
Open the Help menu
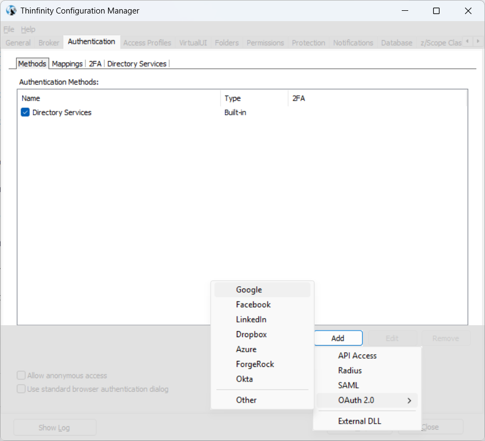pyautogui.click(x=28, y=29)
